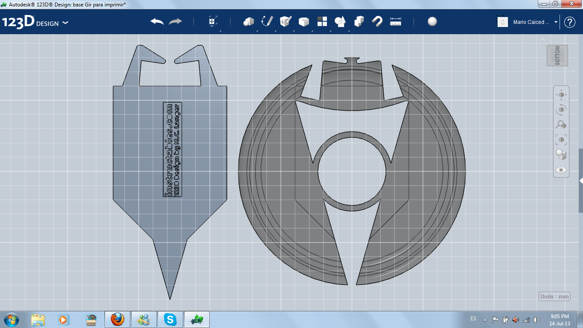Expand the Primitives flyout corner arrow
The height and width of the screenshot is (328, 583).
(x=257, y=31)
